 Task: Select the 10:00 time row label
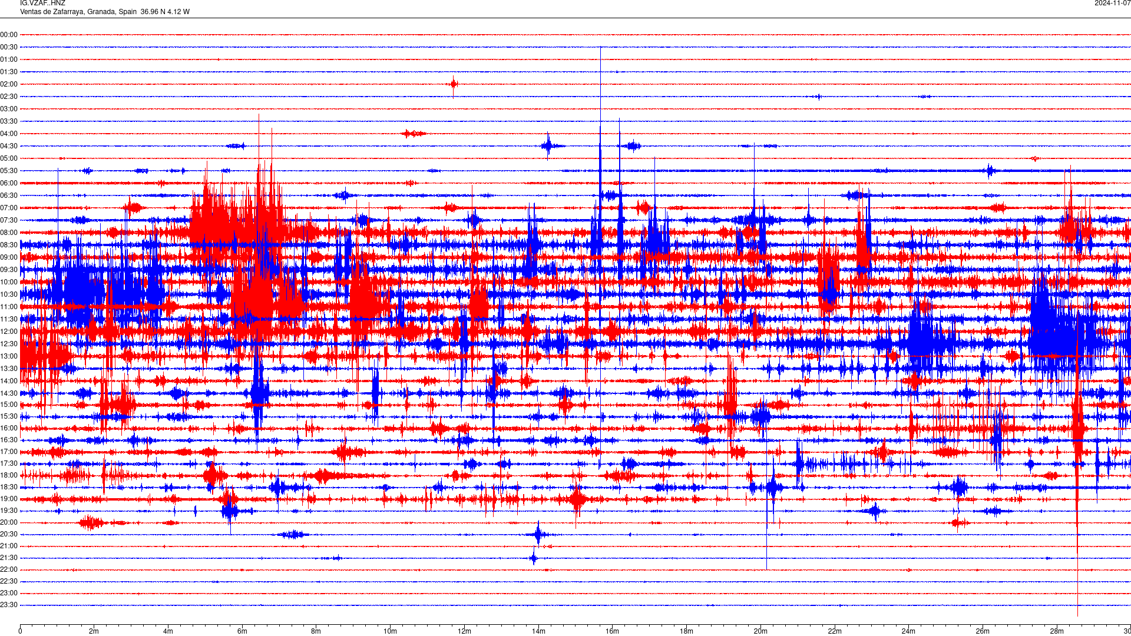point(9,282)
